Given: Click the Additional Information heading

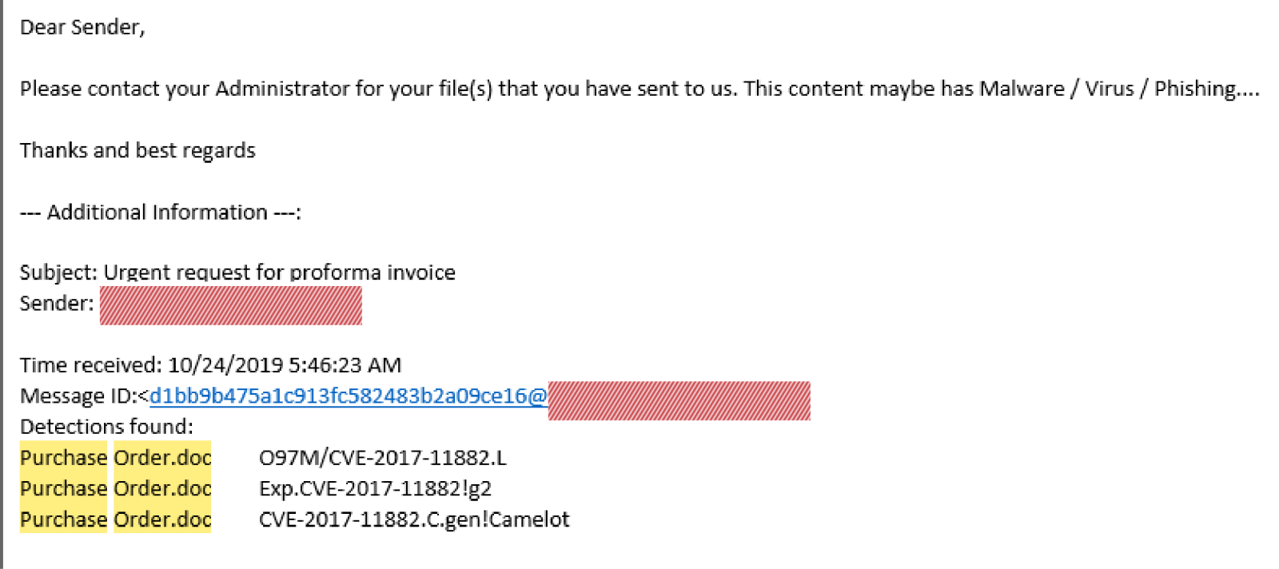Looking at the screenshot, I should click(x=161, y=212).
